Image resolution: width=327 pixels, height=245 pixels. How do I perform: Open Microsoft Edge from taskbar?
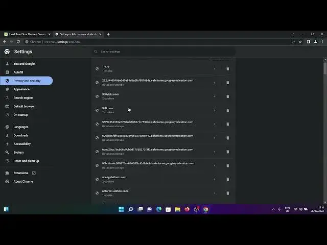click(x=159, y=209)
